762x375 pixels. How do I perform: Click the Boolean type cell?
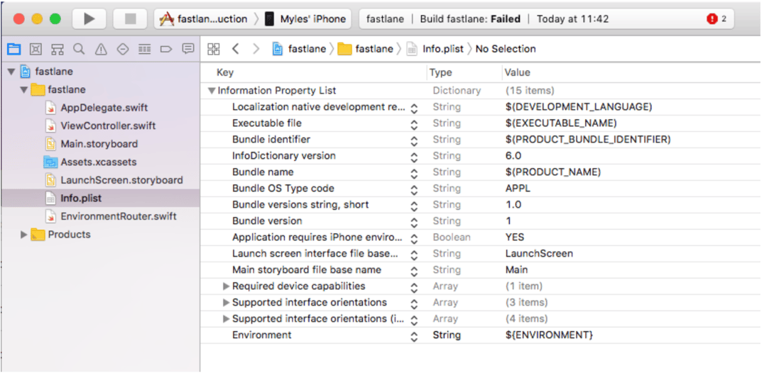452,237
